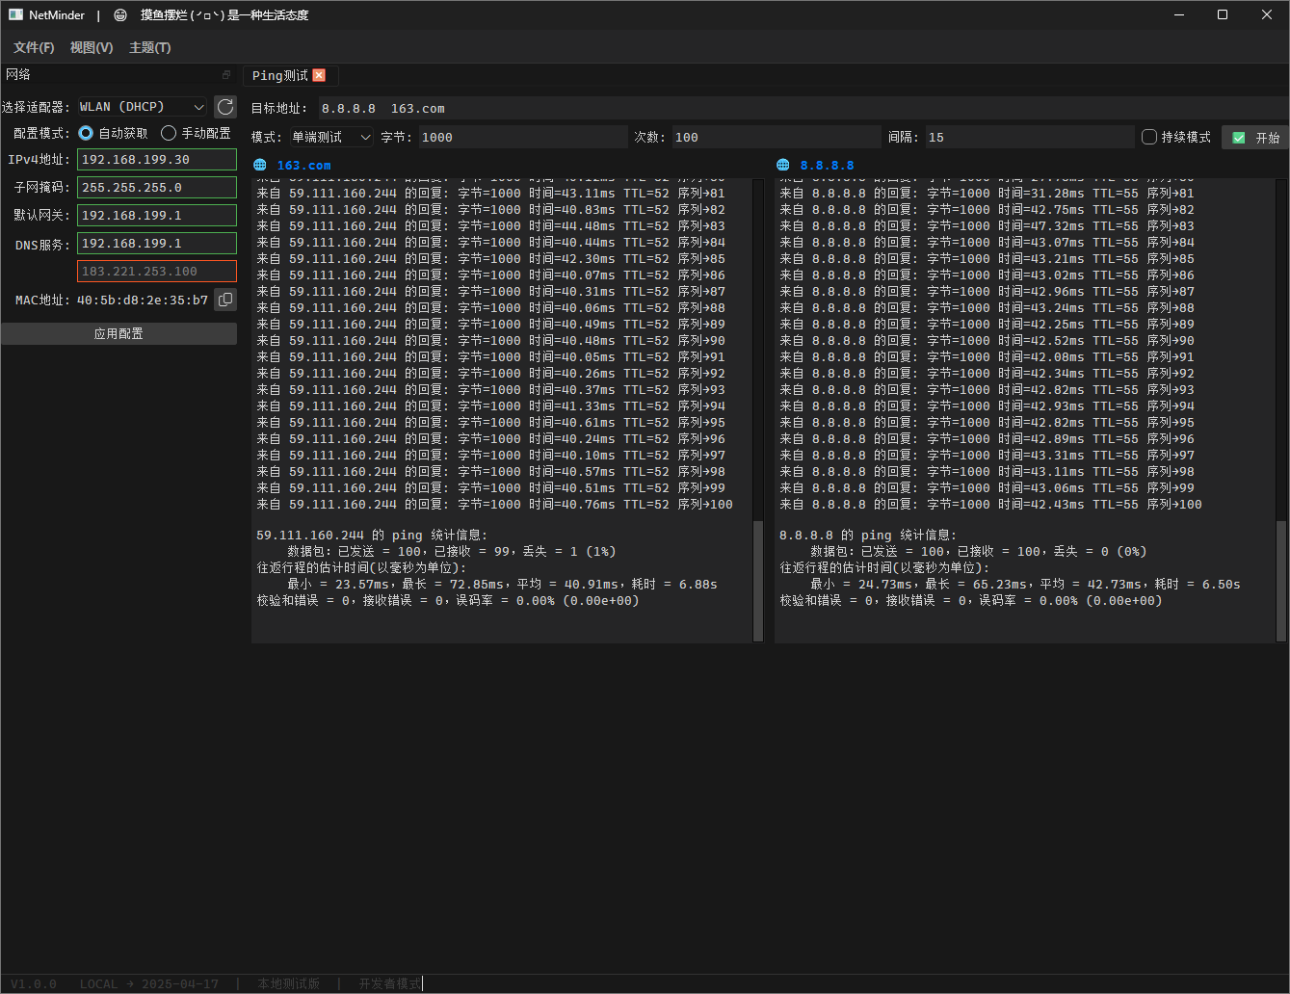1290x994 pixels.
Task: Click '59.111.160.244 的 ping 统计信息' line
Action: tap(372, 535)
